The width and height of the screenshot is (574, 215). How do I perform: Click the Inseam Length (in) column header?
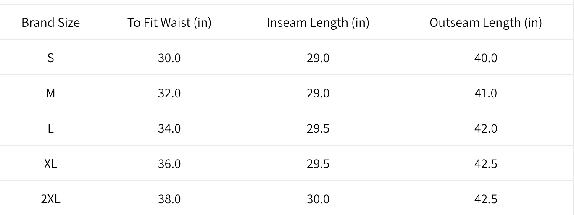(318, 23)
